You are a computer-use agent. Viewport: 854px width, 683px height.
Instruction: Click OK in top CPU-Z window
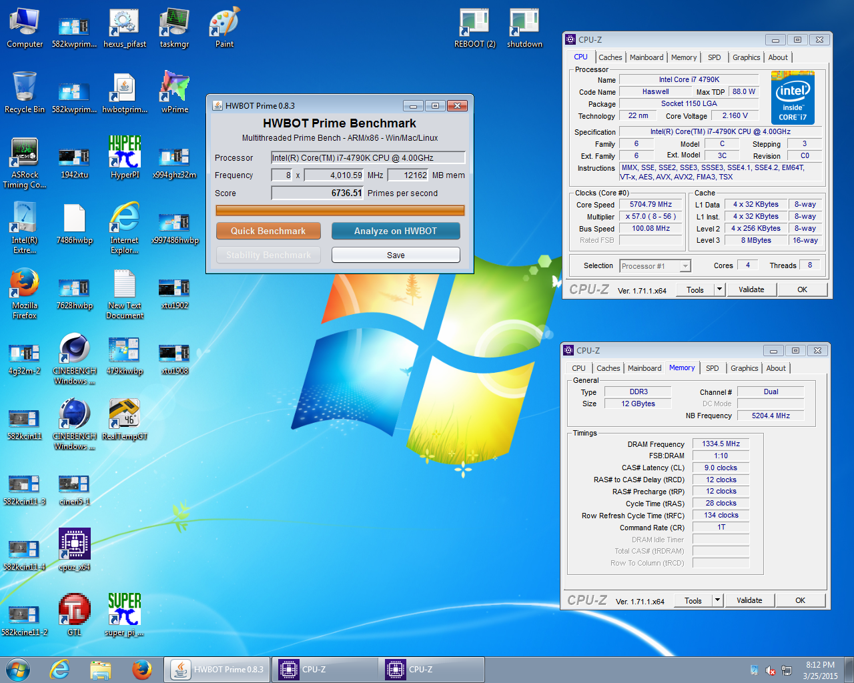803,289
